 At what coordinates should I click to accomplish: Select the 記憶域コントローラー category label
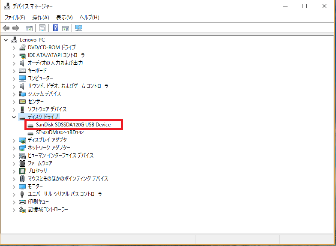click(48, 210)
